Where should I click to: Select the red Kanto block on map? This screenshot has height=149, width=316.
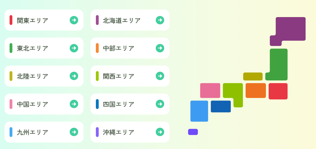click(278, 91)
